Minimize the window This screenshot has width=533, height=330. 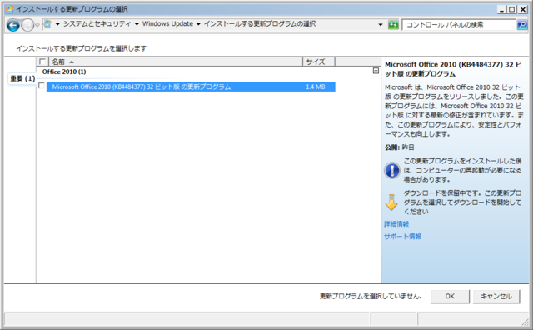coord(501,9)
